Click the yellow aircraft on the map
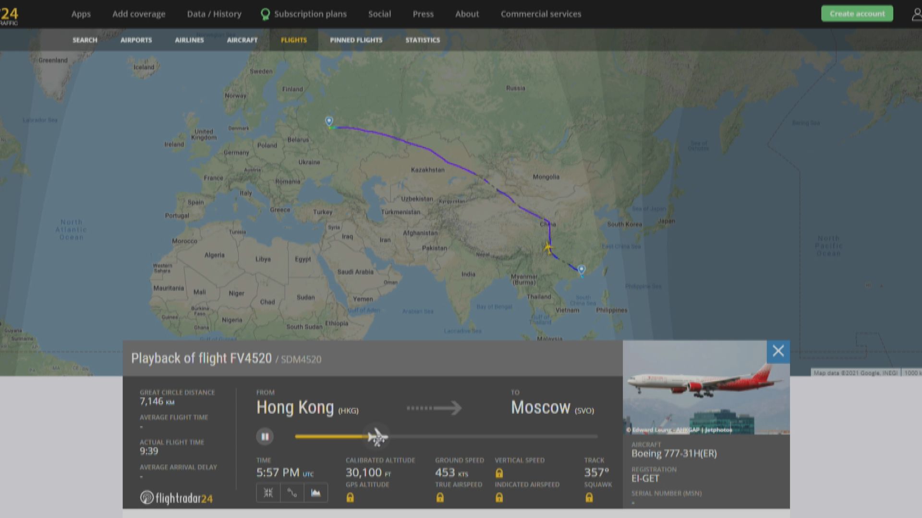Screen dimensions: 922x518 coord(548,248)
